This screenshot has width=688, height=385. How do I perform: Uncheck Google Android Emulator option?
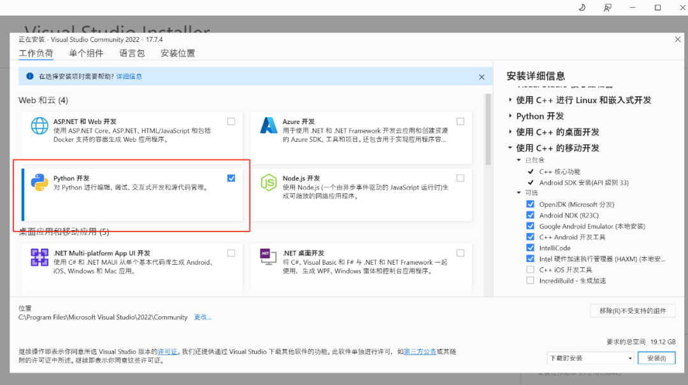point(531,226)
